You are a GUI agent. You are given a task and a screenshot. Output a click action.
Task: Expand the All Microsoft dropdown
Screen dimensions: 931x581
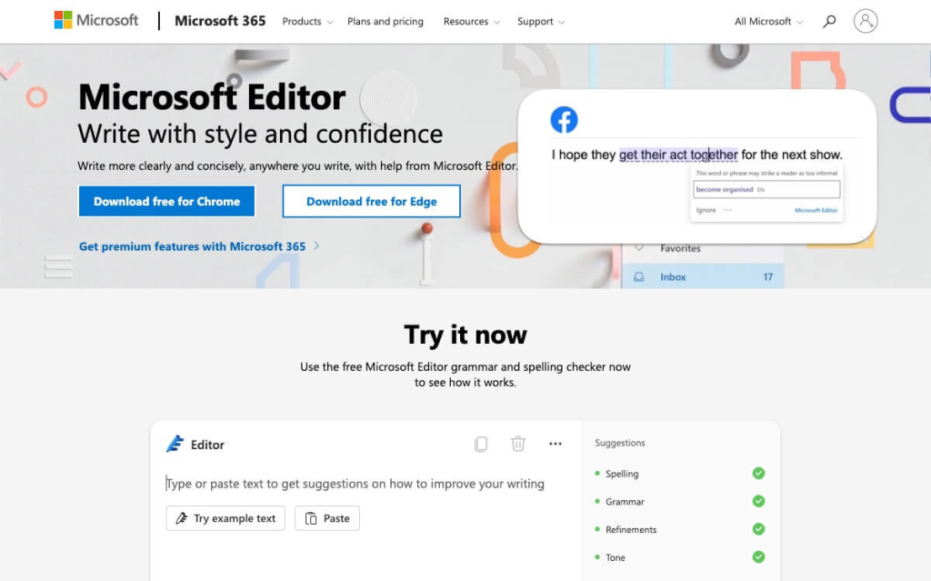769,22
